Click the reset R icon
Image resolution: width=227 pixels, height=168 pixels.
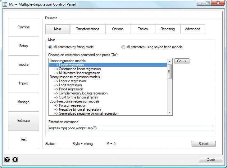coord(15,160)
